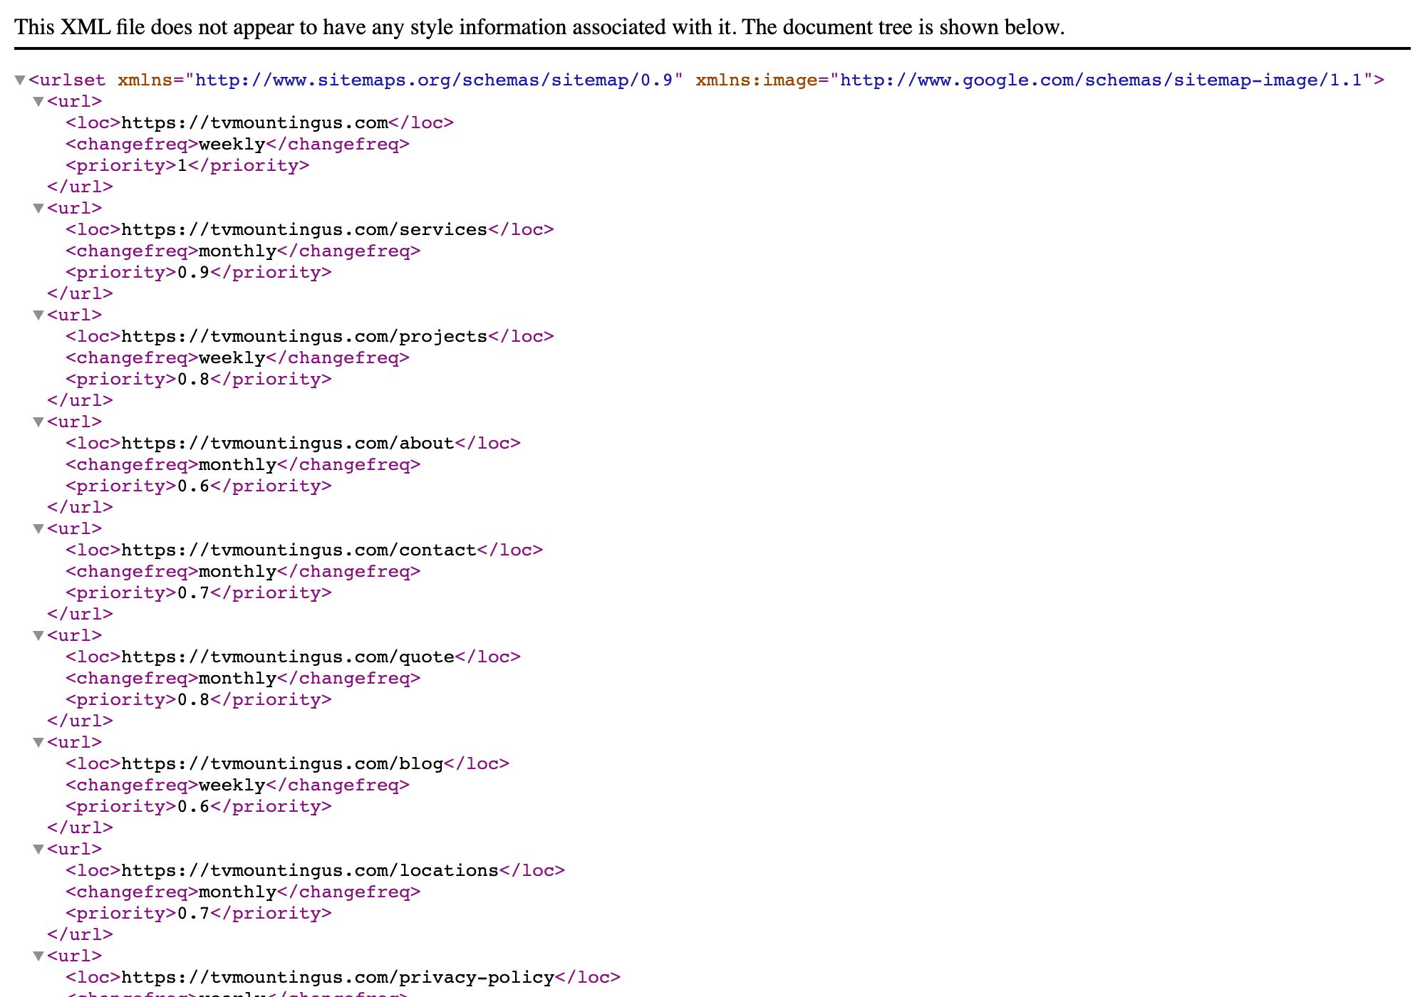This screenshot has height=997, width=1425.
Task: Click the priority value 0.8 under /projects
Action: click(194, 379)
